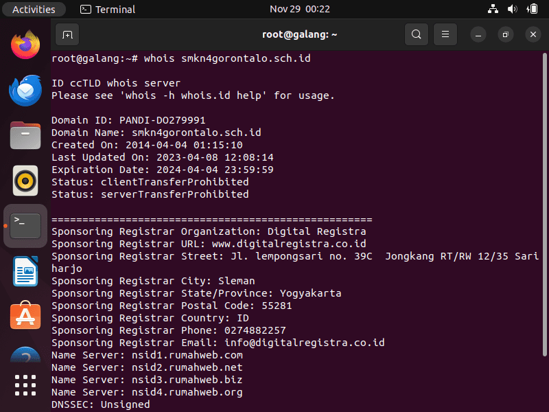Restore down the terminal window
Viewport: 549px width, 412px height.
[x=505, y=34]
